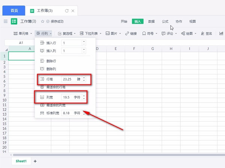
Task: Switch to the 公式 formula tab
Action: coord(165,22)
